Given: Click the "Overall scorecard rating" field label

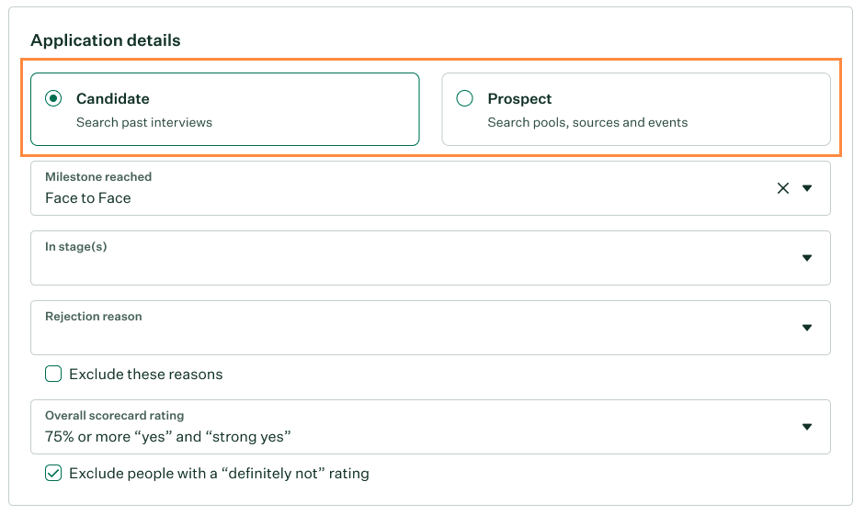Looking at the screenshot, I should pyautogui.click(x=115, y=416).
